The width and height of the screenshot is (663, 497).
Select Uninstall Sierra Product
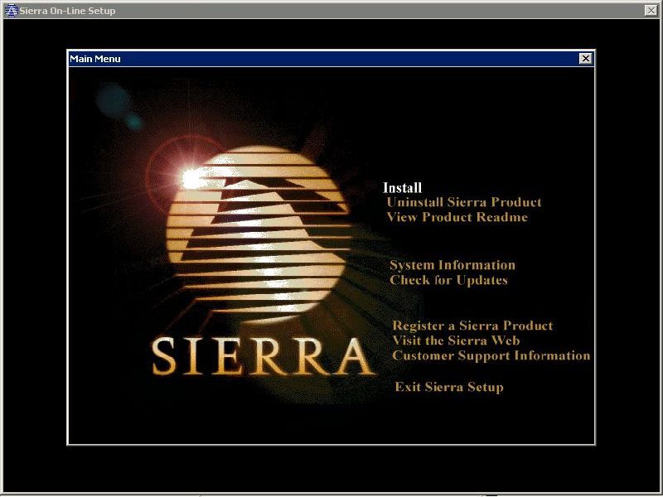[463, 202]
